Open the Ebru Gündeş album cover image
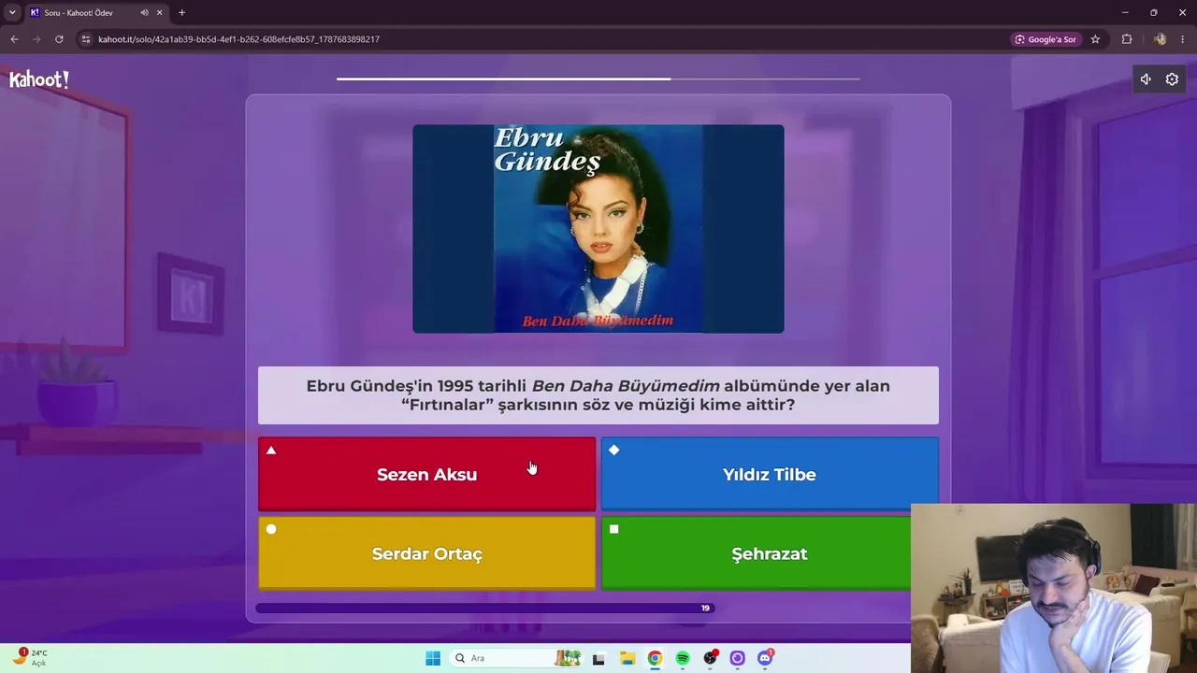The width and height of the screenshot is (1197, 673). click(x=598, y=229)
